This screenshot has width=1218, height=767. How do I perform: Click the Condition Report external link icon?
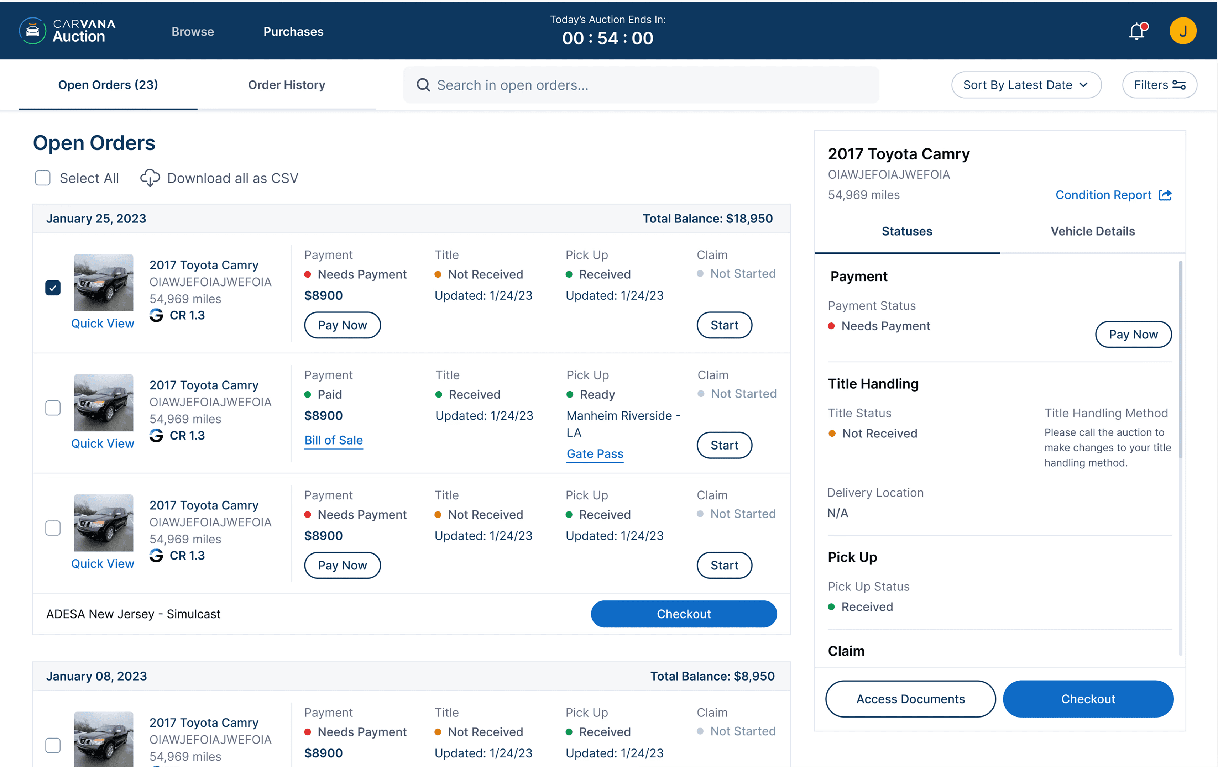[x=1165, y=195]
